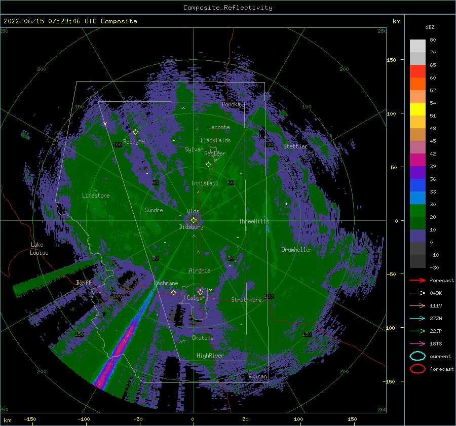Click the white 04DK arrow icon
The height and width of the screenshot is (426, 456).
coord(417,293)
